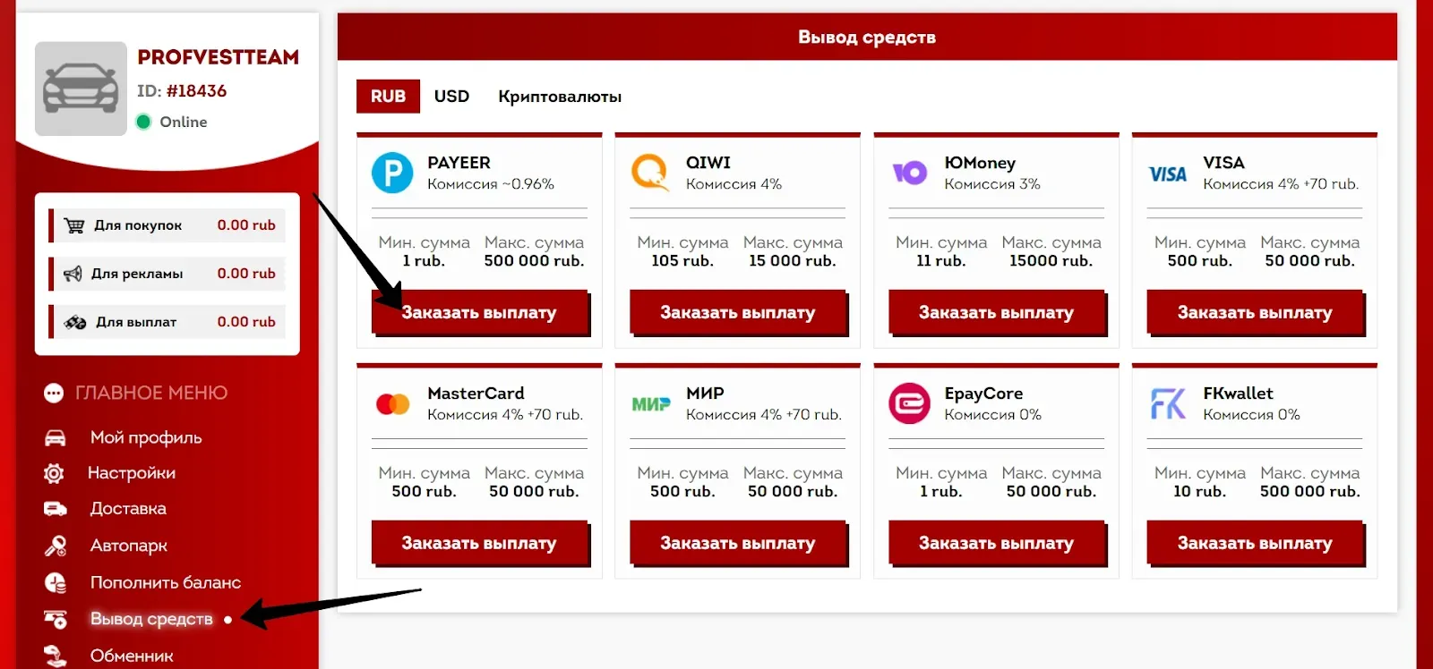Select the 'Для выплат' balance row

point(167,322)
